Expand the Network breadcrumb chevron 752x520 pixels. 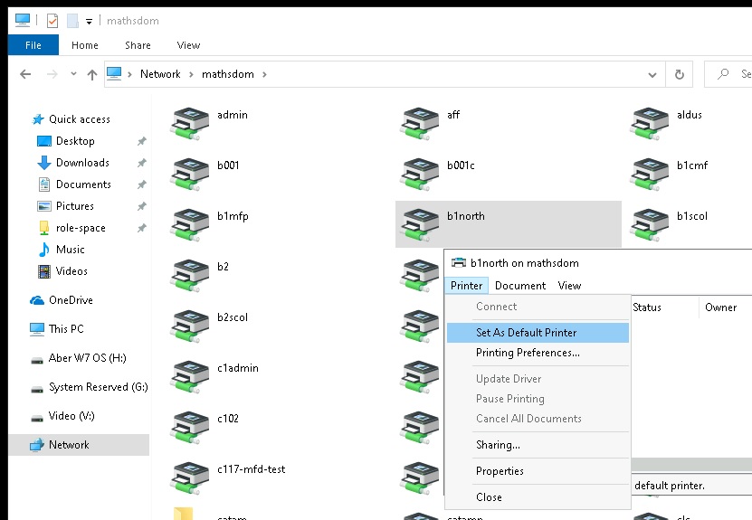191,74
